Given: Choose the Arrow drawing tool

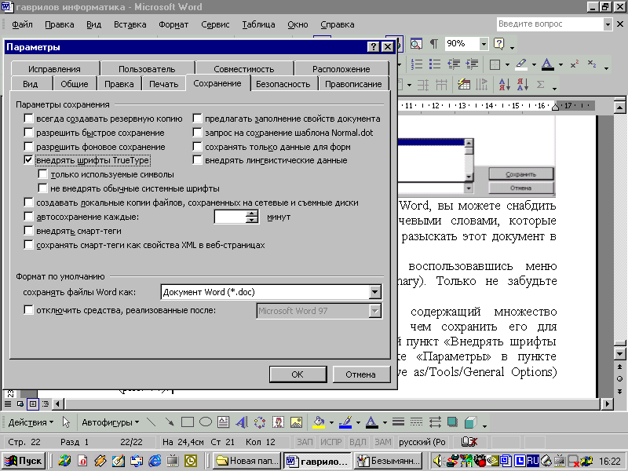Looking at the screenshot, I should (x=170, y=422).
